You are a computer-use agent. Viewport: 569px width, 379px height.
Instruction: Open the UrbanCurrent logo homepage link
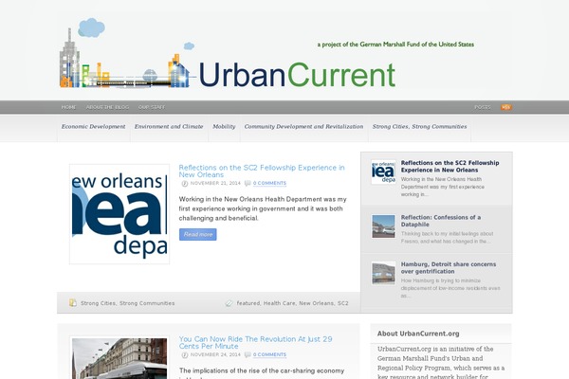[x=228, y=54]
